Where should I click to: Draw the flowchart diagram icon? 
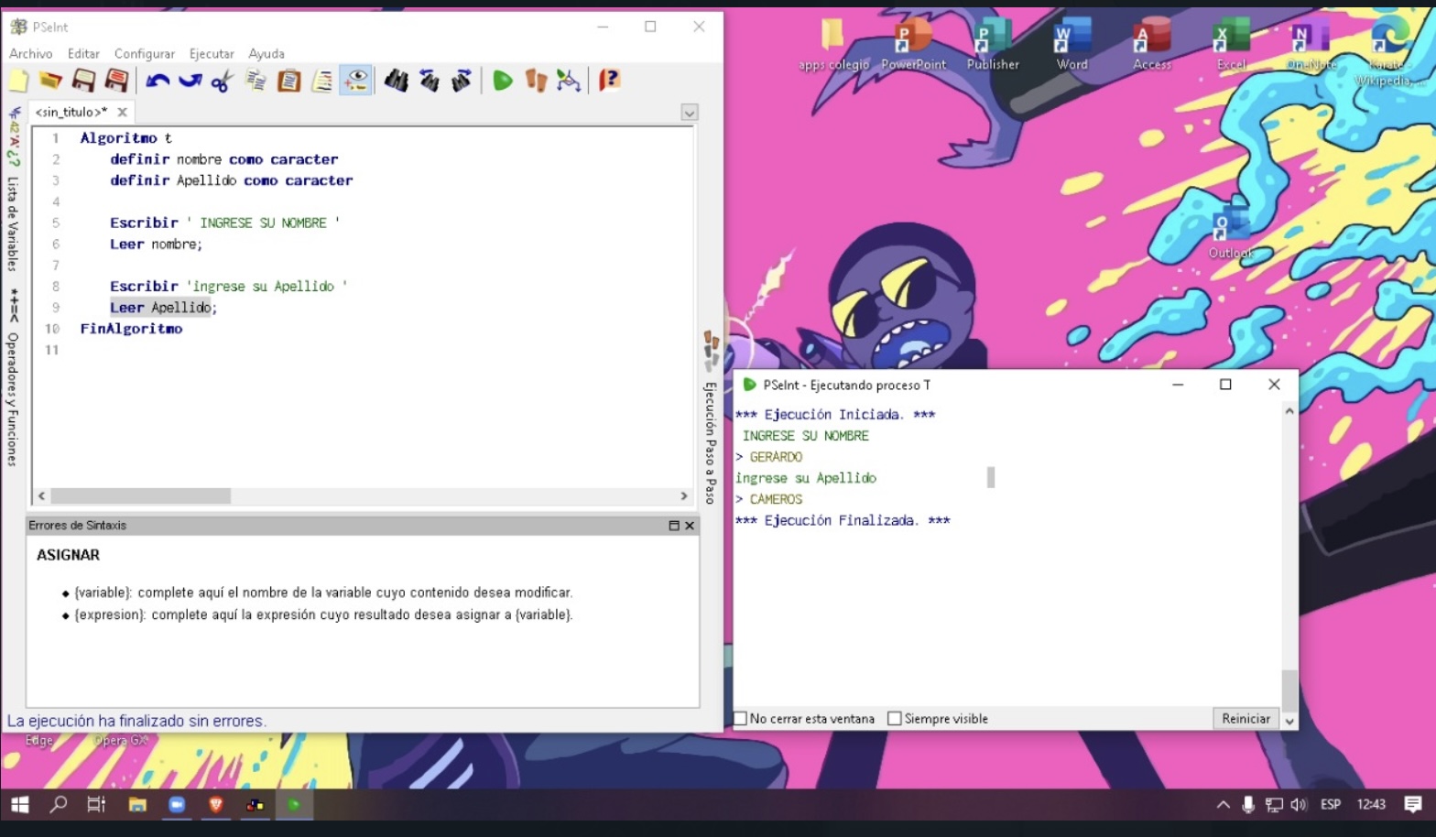pos(569,81)
